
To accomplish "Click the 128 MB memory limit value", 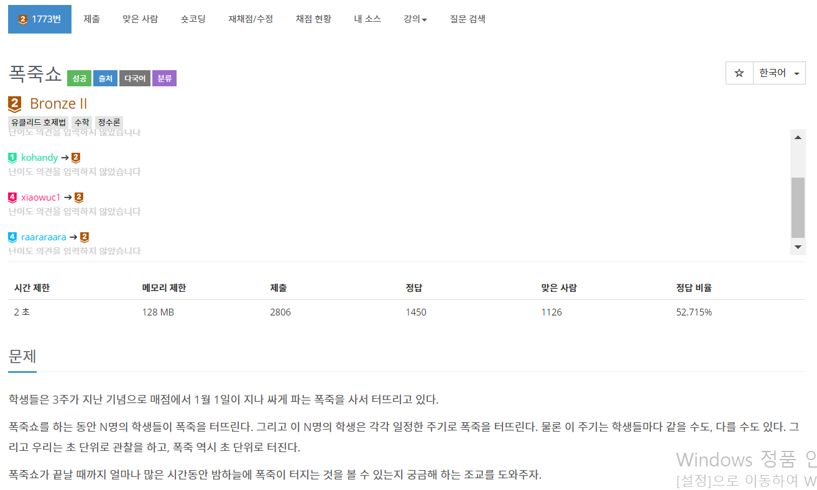I will 158,312.
